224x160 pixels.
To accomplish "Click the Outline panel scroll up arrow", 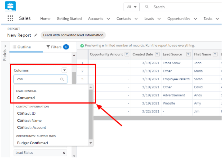I will [74, 55].
